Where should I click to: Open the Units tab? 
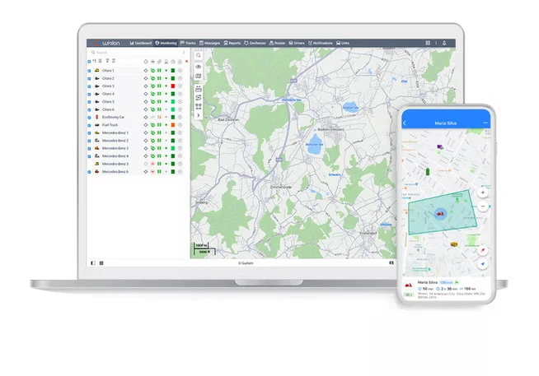coord(343,43)
